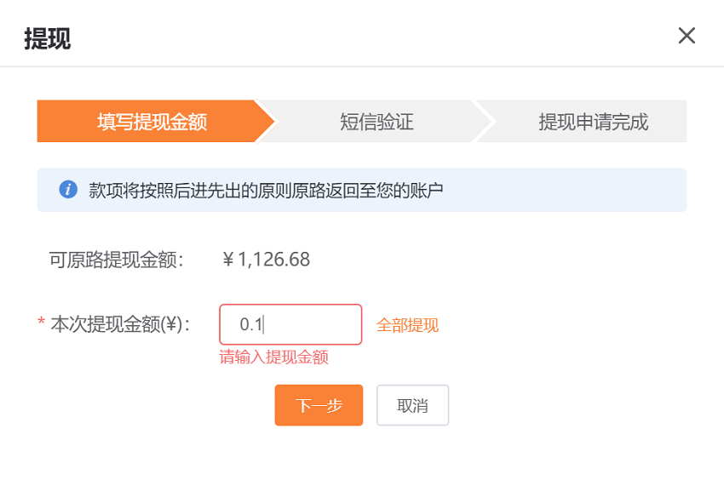The width and height of the screenshot is (724, 480).
Task: Click the 全部提现 link
Action: (407, 325)
